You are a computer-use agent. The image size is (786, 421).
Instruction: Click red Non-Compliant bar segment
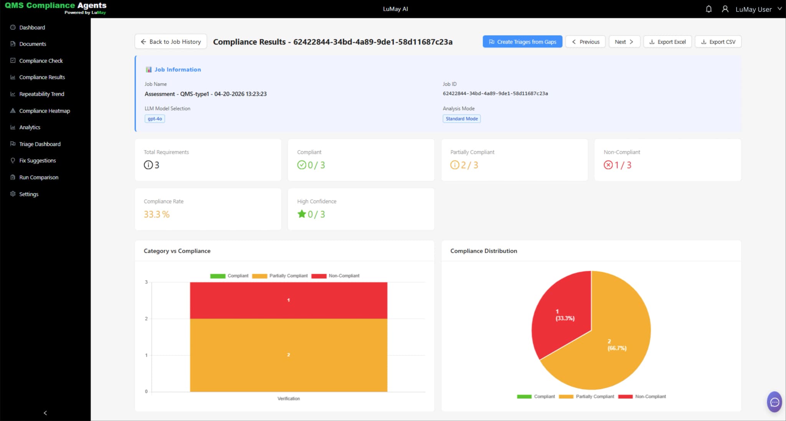coord(289,300)
